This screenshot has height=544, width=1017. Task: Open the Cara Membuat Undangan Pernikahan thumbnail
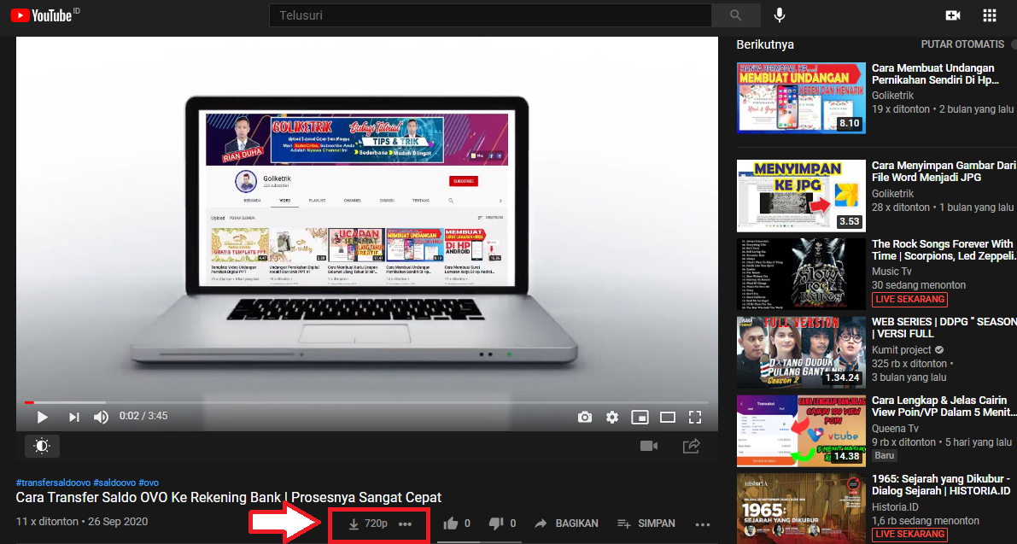(x=800, y=97)
